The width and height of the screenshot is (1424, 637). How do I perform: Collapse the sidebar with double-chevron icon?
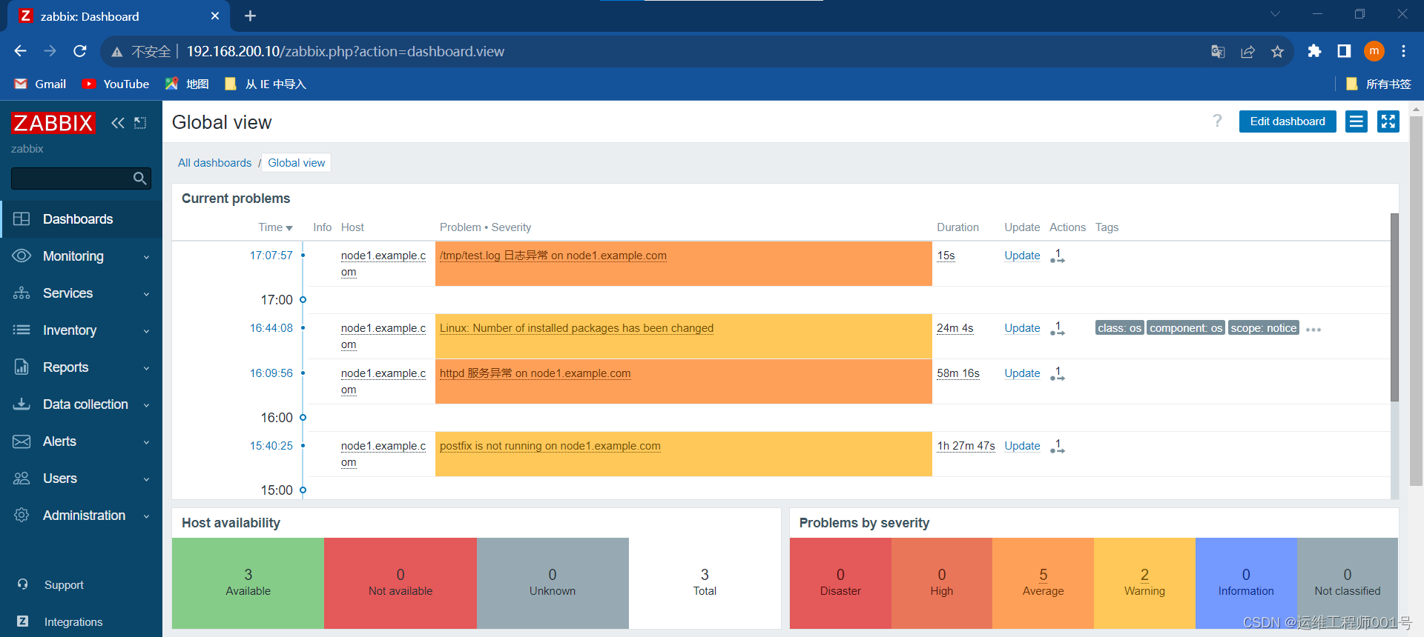118,123
